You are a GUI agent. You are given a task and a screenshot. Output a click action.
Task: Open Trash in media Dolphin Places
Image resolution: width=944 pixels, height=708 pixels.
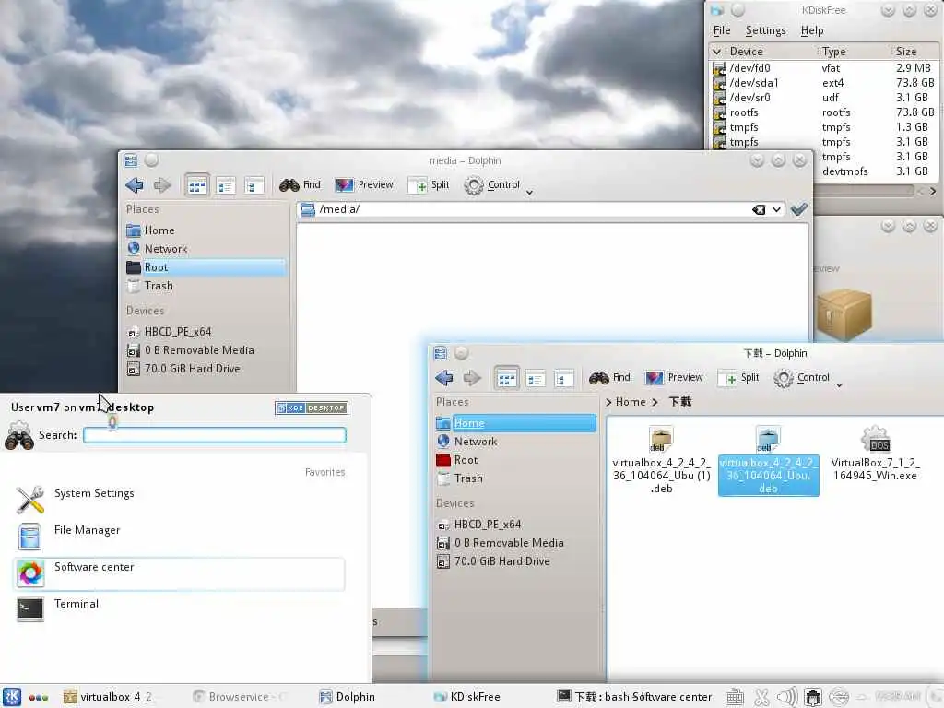pos(206,286)
